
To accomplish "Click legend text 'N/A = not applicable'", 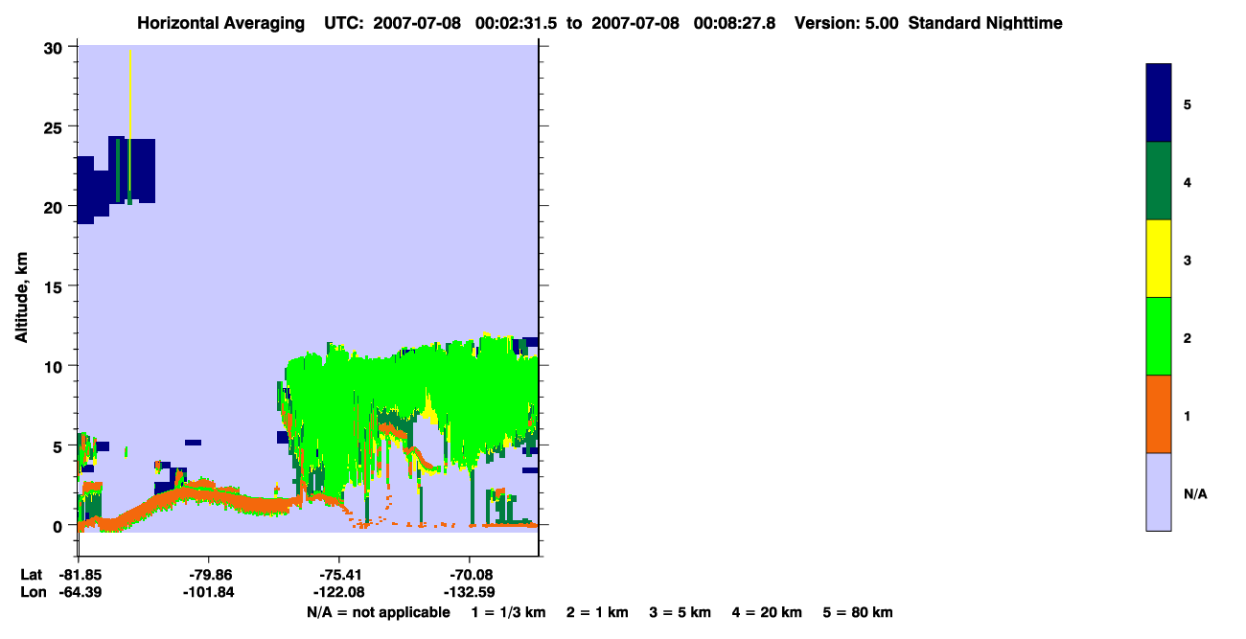I will click(378, 612).
